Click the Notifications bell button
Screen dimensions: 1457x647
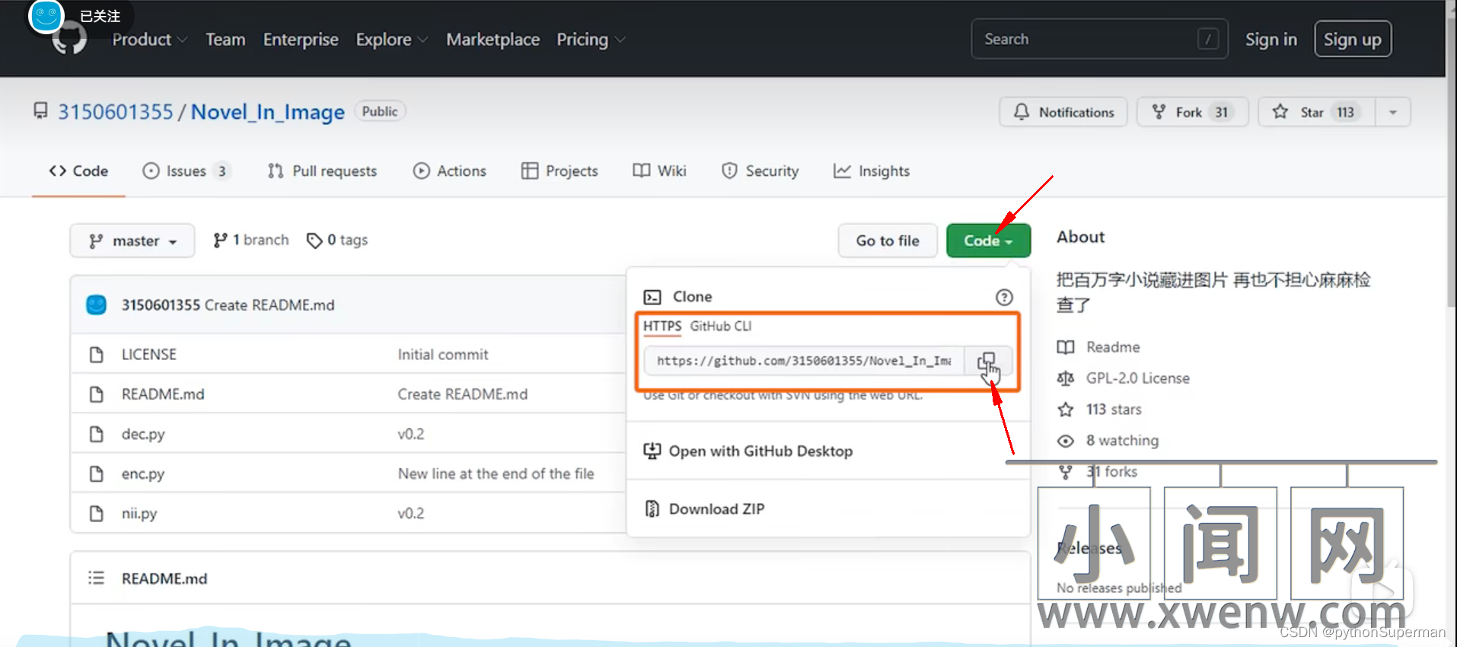coord(1063,112)
